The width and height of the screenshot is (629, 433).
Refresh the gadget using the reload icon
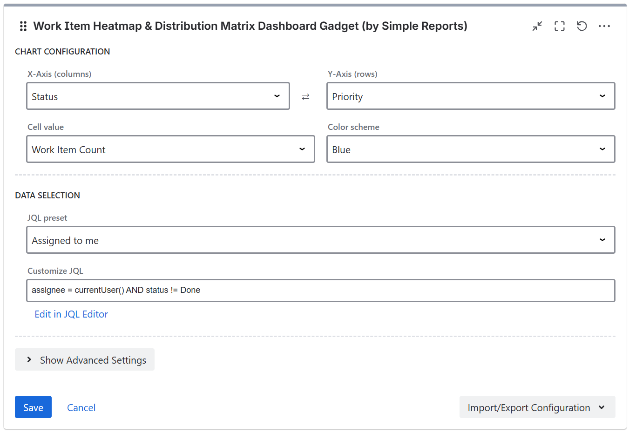click(x=582, y=27)
